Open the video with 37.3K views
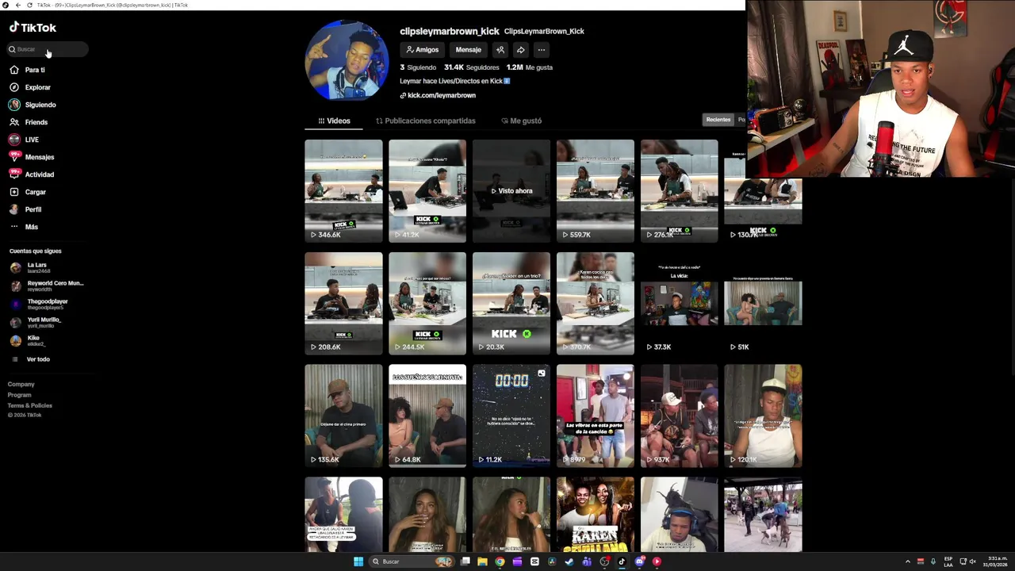1015x571 pixels. pos(680,303)
